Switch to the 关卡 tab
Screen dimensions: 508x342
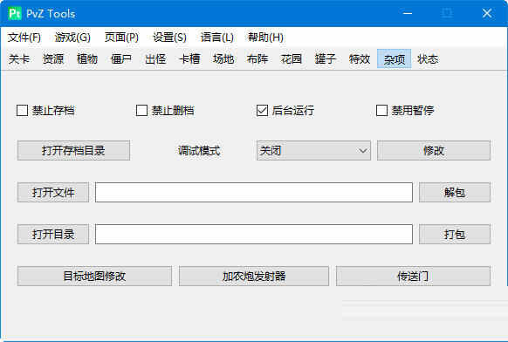pos(19,59)
